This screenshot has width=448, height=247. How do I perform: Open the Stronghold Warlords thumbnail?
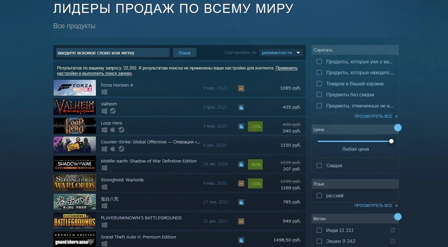[x=75, y=183]
